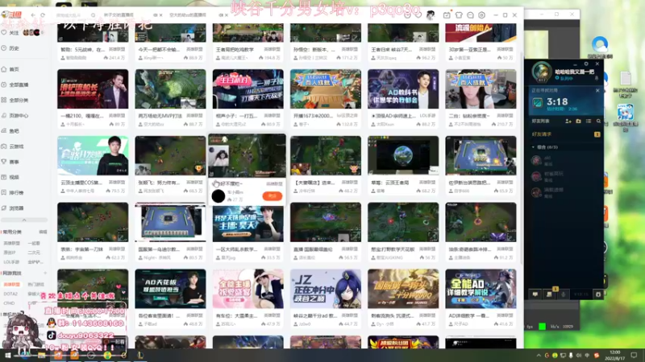Viewport: 645px width, 362px height.
Task: Select the DOTA2 category link
Action: (10, 294)
